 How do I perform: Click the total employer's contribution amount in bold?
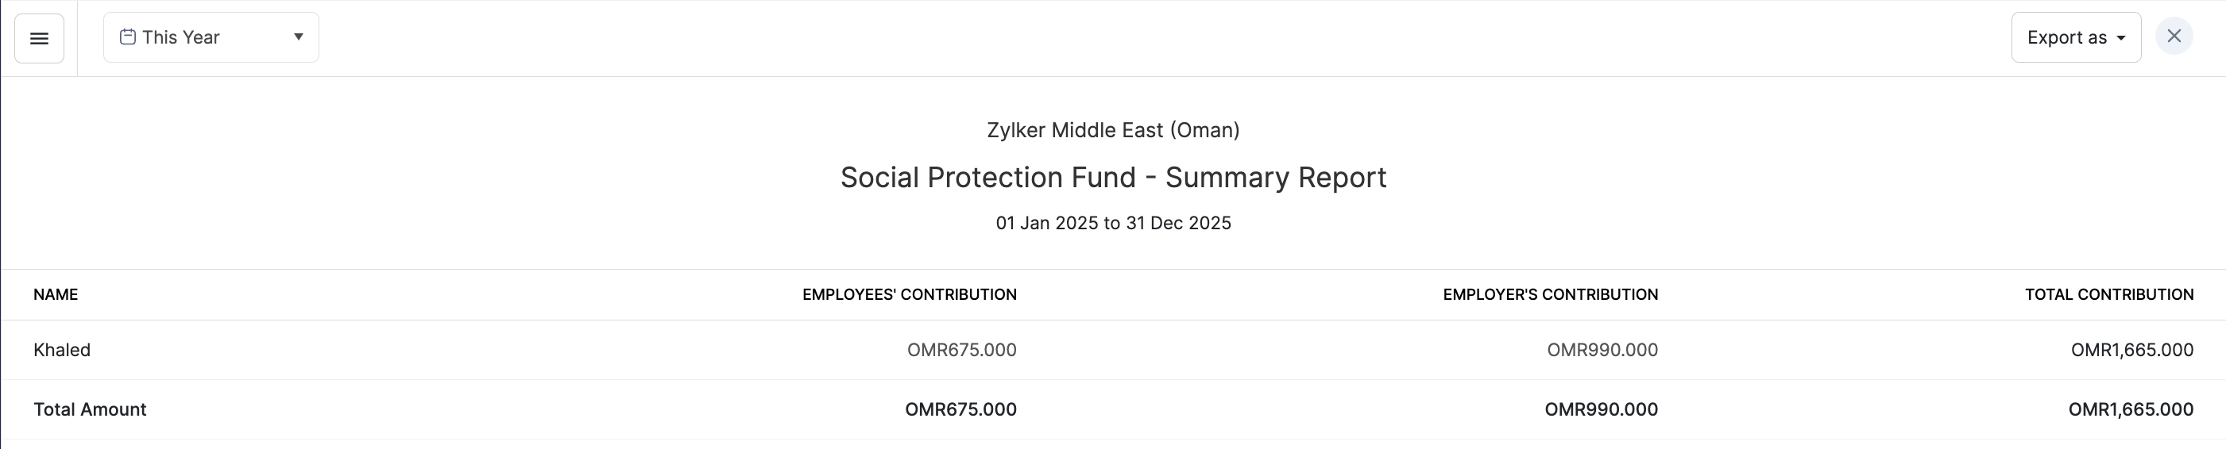(1600, 409)
